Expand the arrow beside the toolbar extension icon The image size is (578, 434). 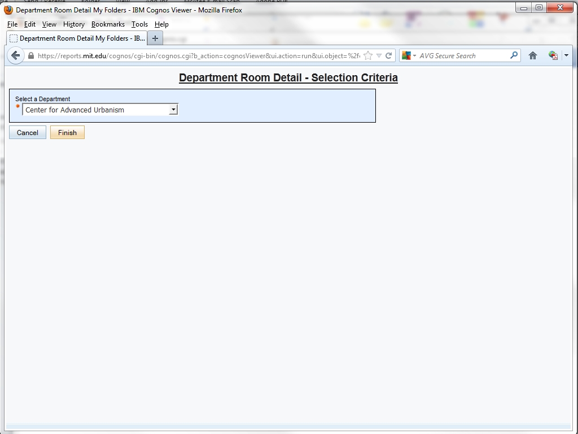(566, 55)
